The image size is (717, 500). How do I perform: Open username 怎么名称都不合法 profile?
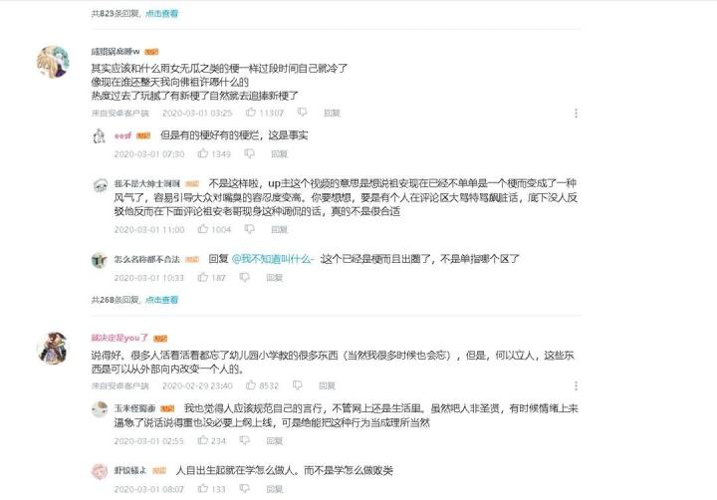click(146, 259)
